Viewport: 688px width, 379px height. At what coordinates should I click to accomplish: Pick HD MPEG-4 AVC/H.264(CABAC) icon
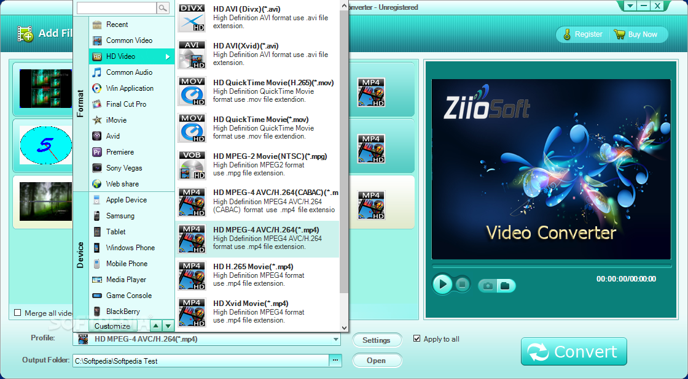(192, 202)
